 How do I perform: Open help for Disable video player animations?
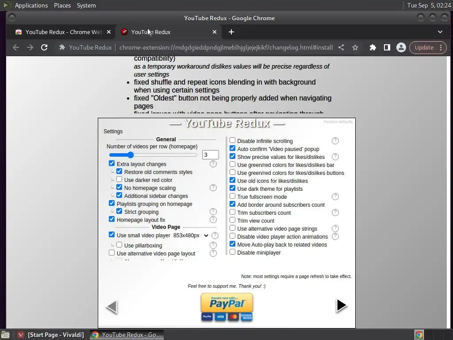335,236
